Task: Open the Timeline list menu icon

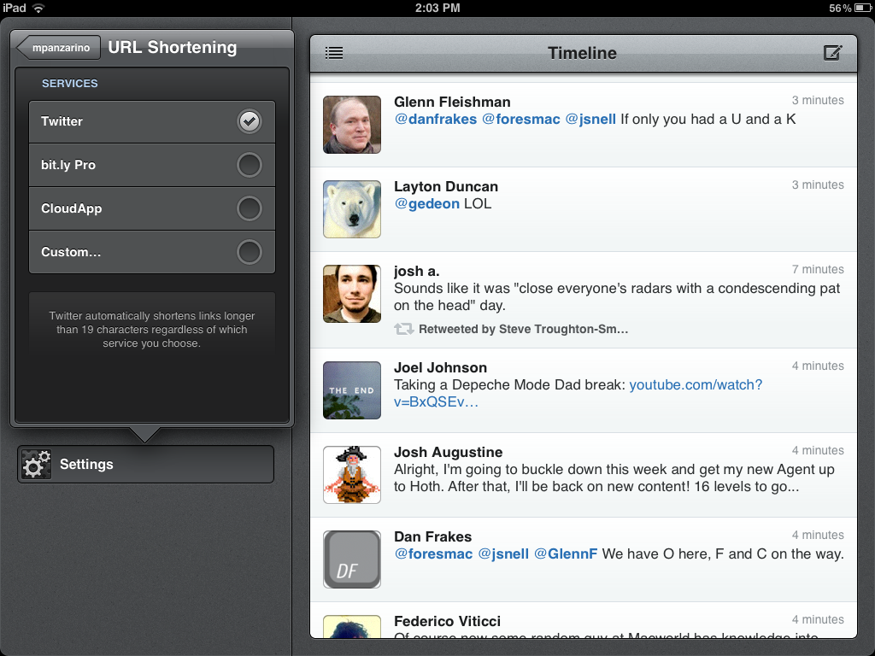Action: [334, 53]
